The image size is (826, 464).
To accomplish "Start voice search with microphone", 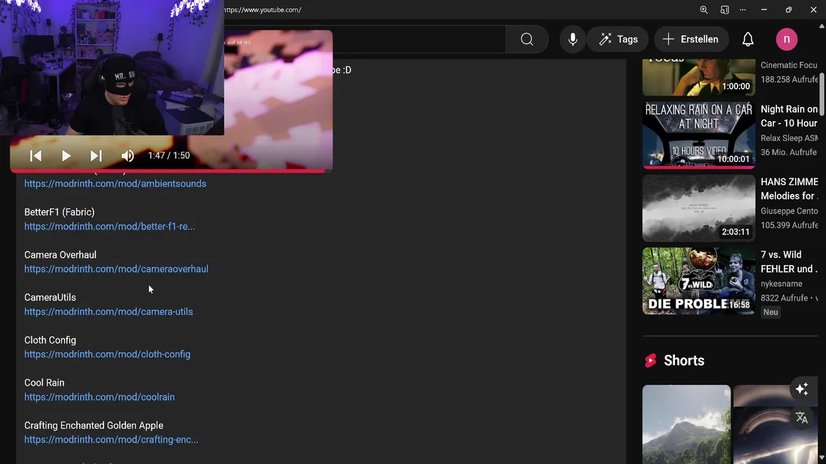I will point(572,39).
